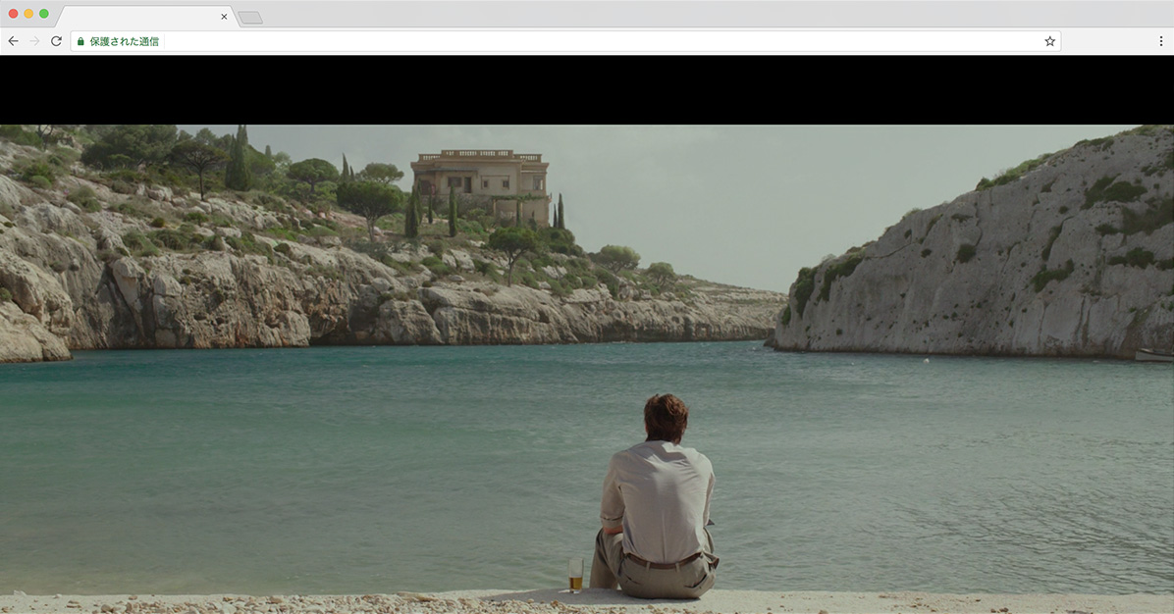Select the active browser tab

pos(146,17)
